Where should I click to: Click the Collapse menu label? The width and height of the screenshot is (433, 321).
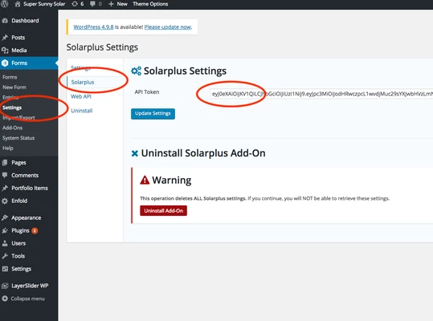pos(27,299)
